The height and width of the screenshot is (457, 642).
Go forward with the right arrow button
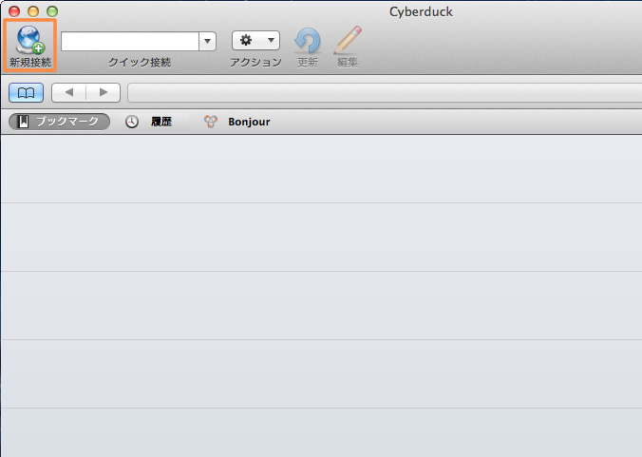[103, 92]
